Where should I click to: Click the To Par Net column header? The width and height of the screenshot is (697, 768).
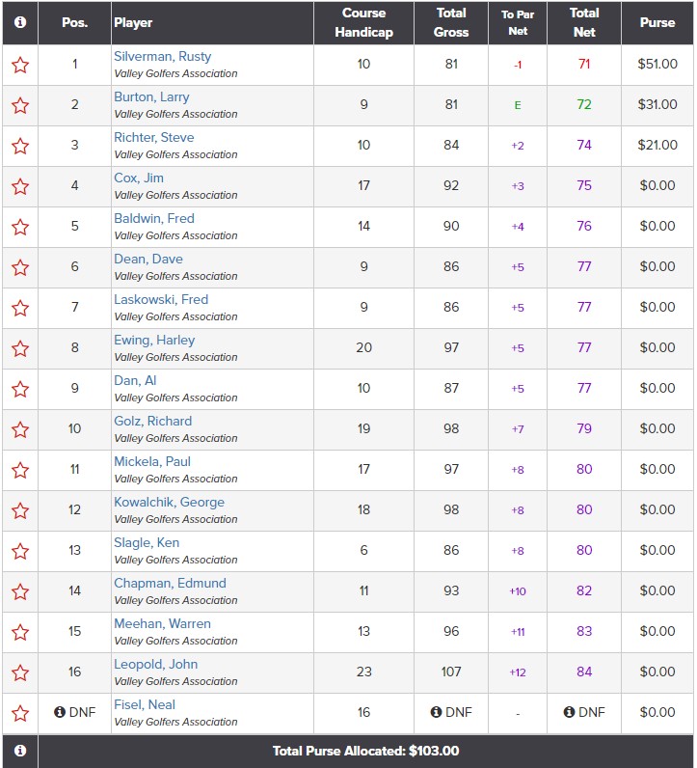tap(518, 22)
